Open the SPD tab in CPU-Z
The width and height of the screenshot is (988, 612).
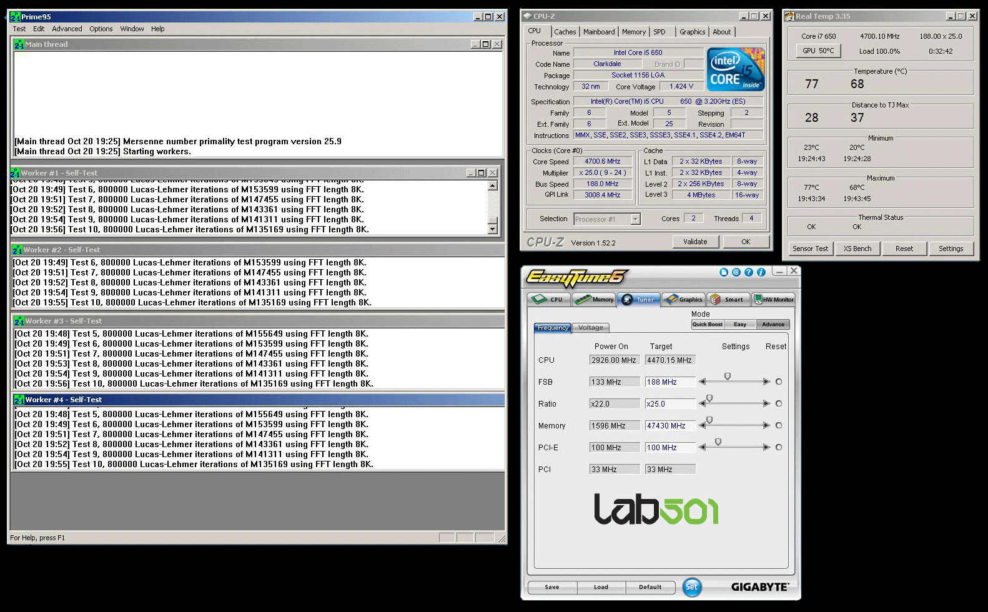(659, 32)
